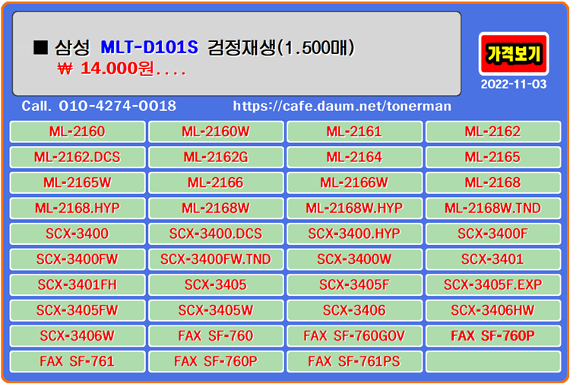Select the plain ML-2160 model cell
Image resolution: width=570 pixels, height=384 pixels.
tap(78, 132)
